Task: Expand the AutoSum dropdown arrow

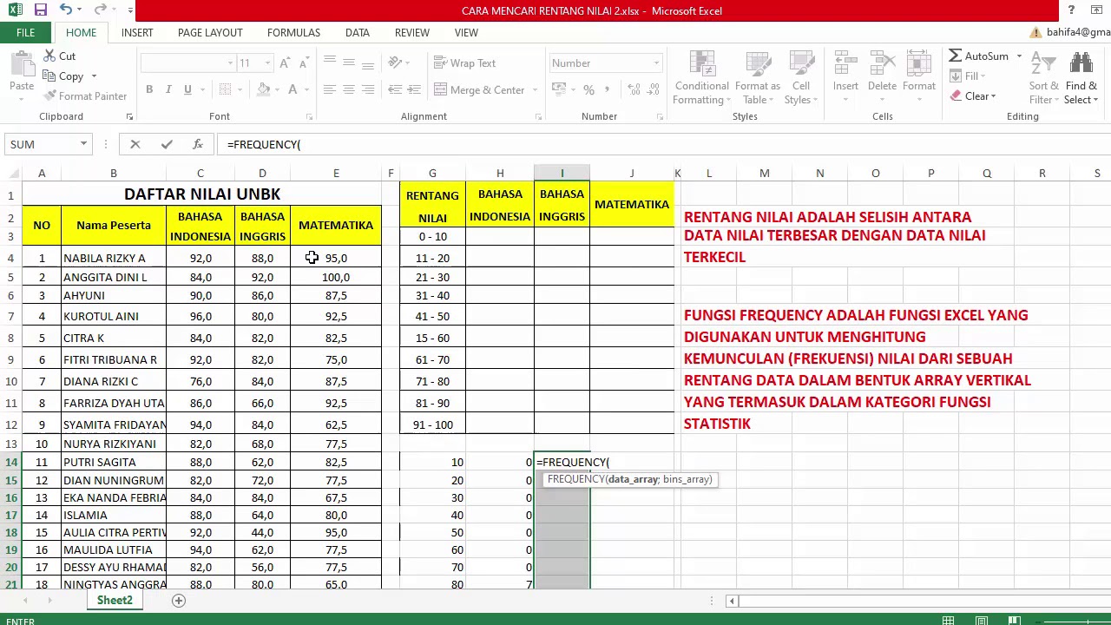Action: [x=1019, y=56]
